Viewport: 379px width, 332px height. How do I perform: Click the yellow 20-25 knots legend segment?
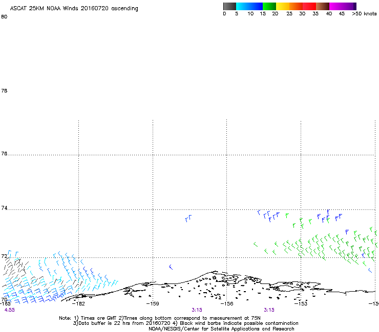tap(283, 6)
